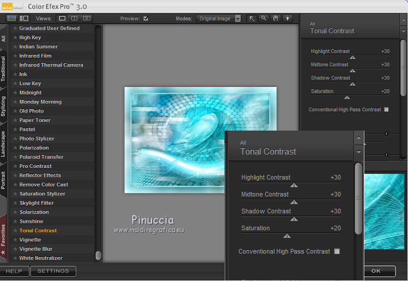Open the Landscape filter category tab

[x=3, y=143]
